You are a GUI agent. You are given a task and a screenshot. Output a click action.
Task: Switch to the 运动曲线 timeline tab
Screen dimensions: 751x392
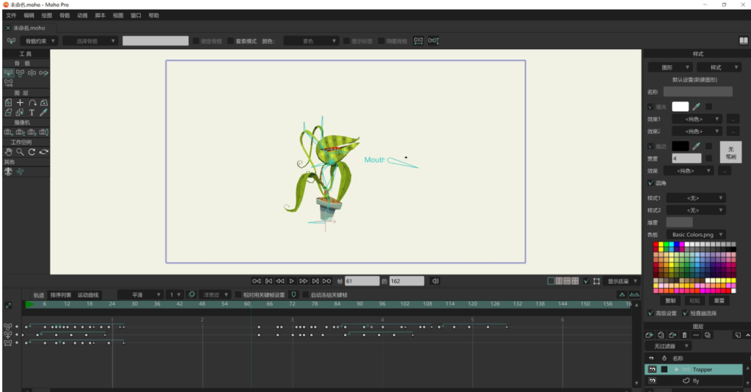88,295
